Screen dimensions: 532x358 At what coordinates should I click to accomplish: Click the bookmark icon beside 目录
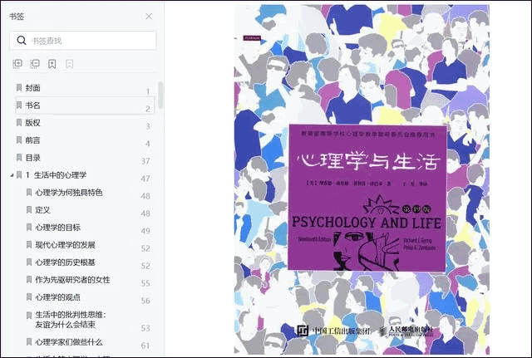19,158
